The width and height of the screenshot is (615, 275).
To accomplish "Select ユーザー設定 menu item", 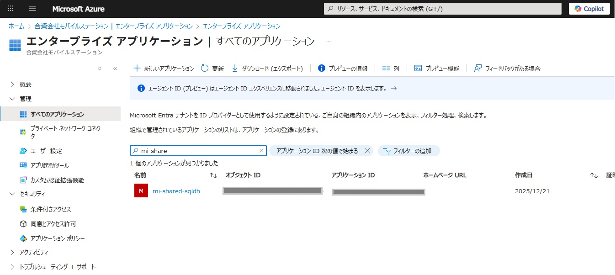I will click(46, 151).
